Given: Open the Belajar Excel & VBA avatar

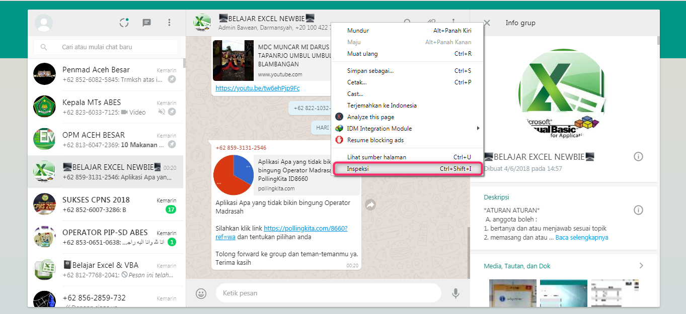Looking at the screenshot, I should 44,269.
